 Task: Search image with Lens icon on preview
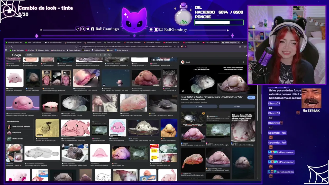(183, 91)
